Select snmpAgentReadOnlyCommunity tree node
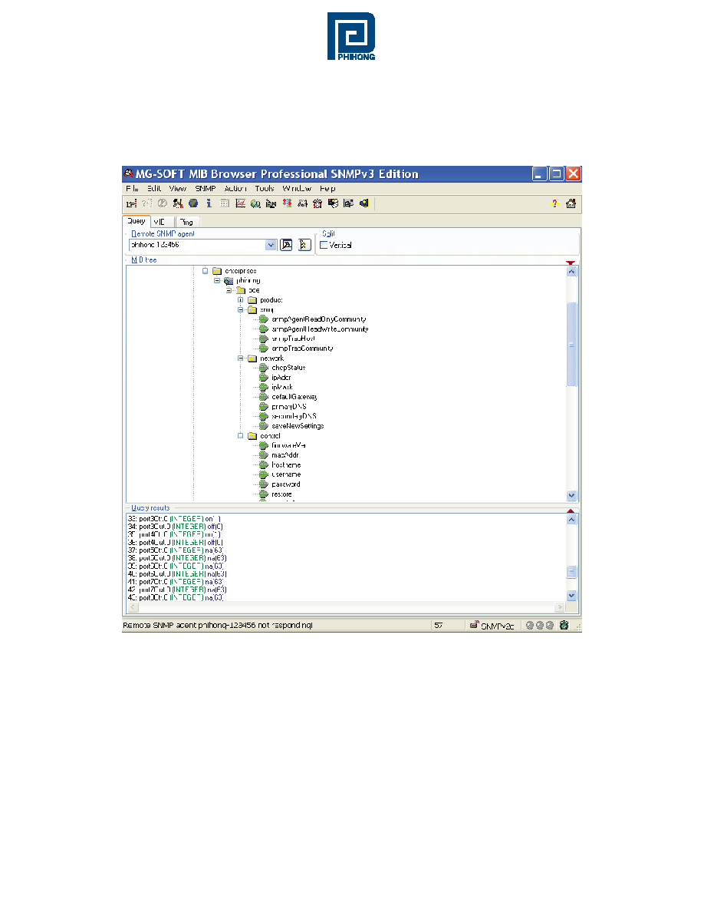 click(x=319, y=319)
